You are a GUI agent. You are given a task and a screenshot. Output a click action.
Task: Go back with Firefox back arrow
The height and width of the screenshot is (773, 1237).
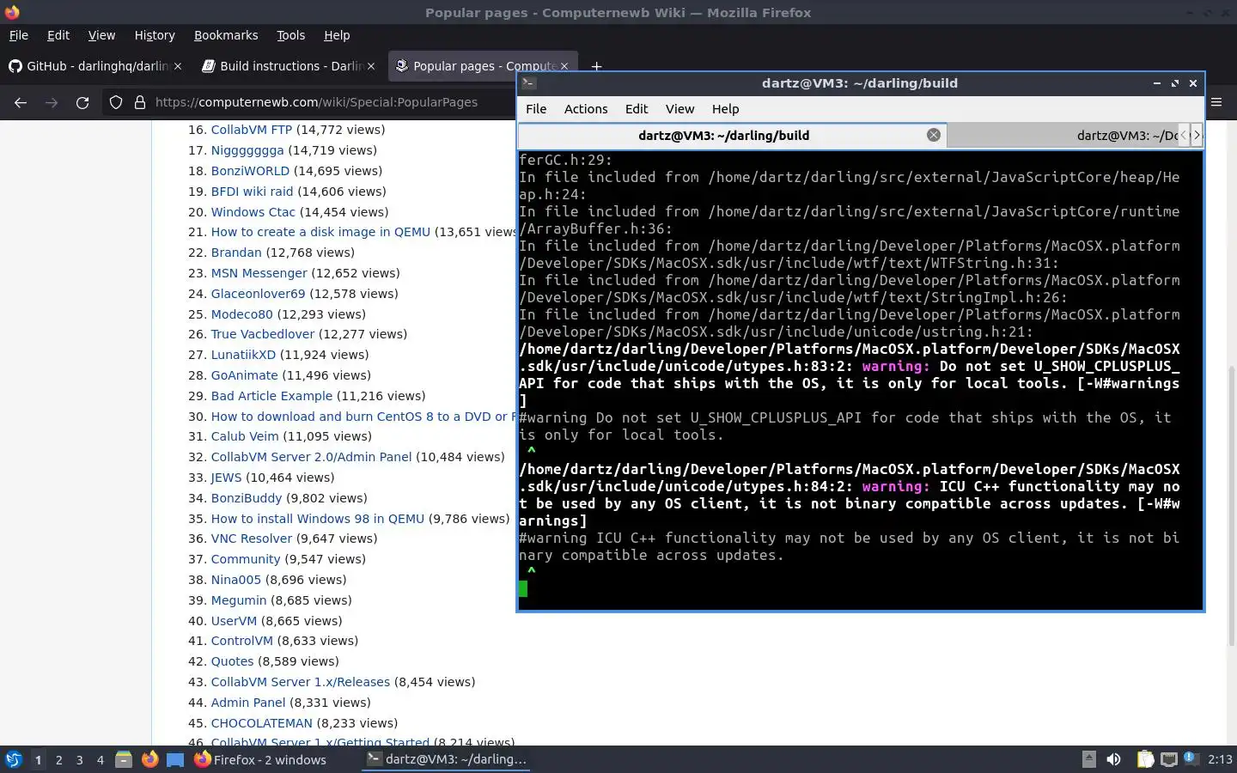click(21, 102)
